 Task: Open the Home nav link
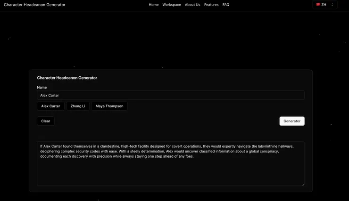154,5
